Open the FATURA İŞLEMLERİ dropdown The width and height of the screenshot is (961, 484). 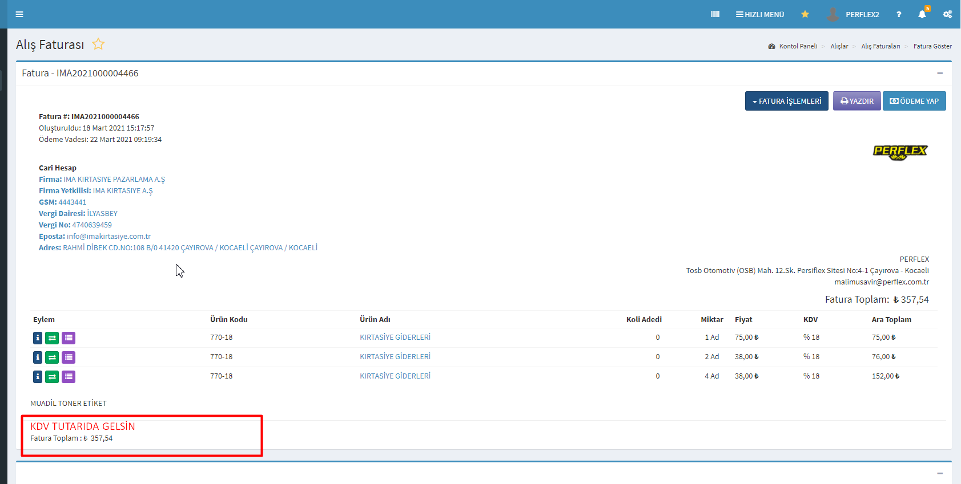786,101
